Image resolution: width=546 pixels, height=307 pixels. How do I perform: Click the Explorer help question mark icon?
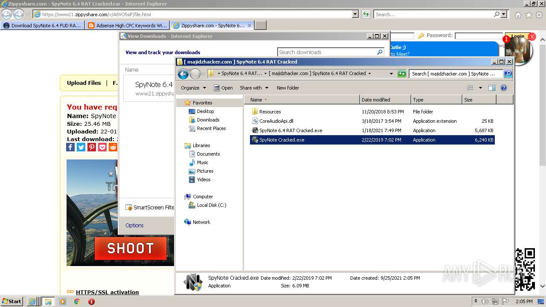point(504,88)
